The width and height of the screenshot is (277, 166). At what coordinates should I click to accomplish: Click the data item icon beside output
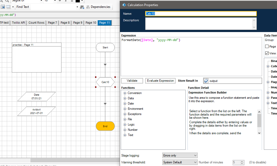coord(206,81)
